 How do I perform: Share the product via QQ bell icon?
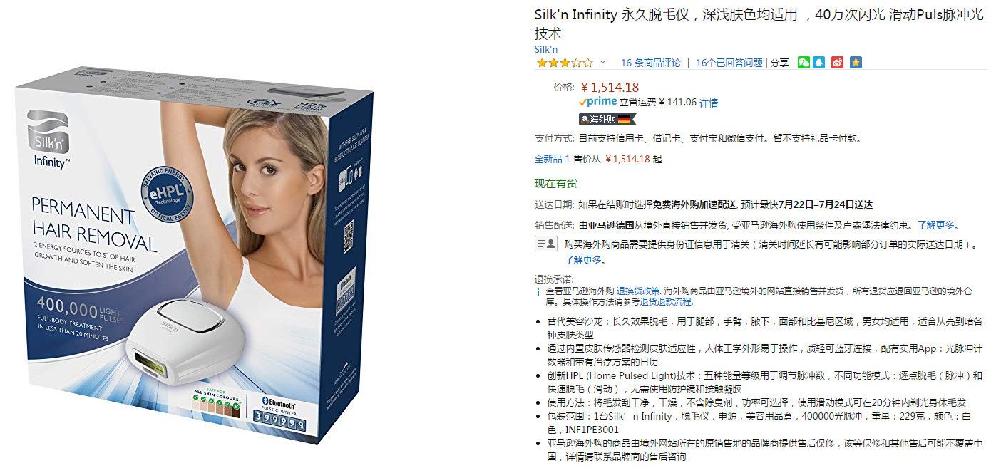(x=819, y=63)
